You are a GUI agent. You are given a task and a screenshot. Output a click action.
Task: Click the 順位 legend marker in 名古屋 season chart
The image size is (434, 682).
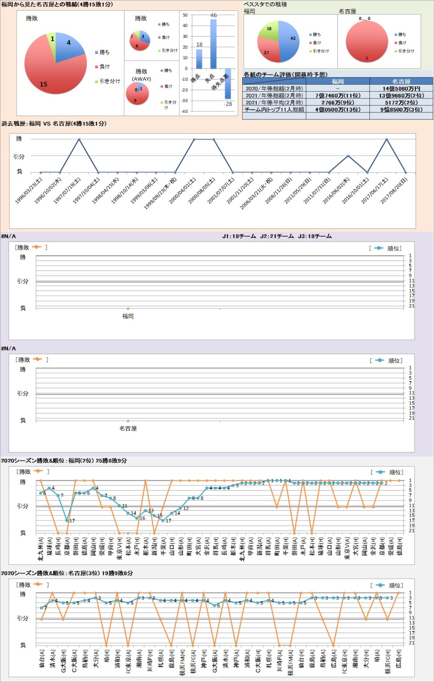click(x=380, y=585)
